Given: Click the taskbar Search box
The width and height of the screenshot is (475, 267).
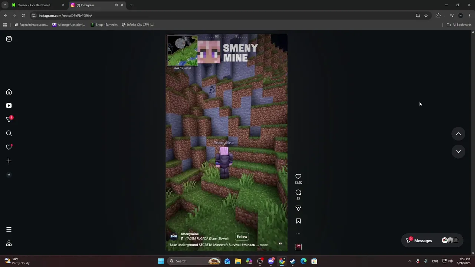Looking at the screenshot, I should click(194, 261).
